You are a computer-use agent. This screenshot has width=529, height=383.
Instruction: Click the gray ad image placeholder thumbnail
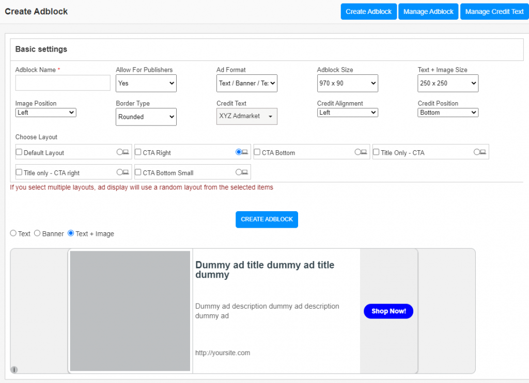click(130, 310)
